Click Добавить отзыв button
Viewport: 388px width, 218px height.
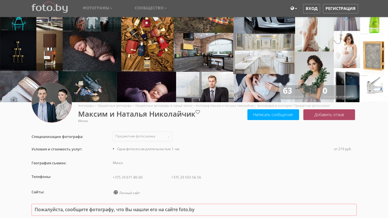329,115
